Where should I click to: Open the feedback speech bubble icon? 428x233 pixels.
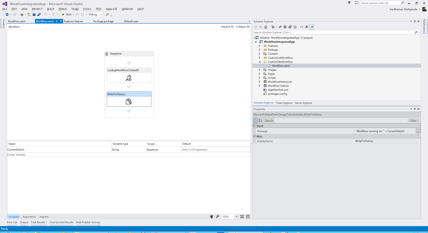click(356, 3)
